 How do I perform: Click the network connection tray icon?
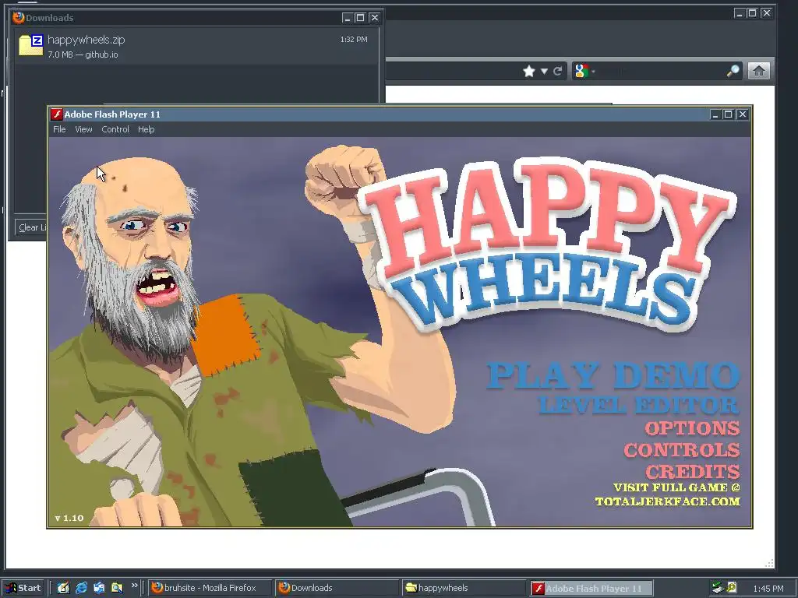coord(718,588)
